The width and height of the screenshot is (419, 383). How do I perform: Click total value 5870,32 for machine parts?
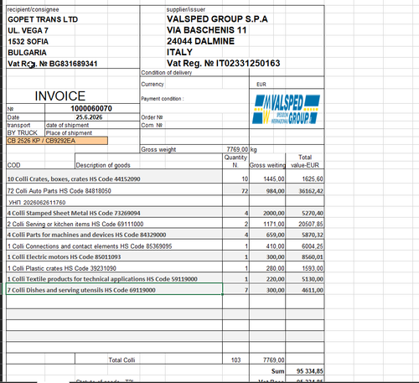click(x=312, y=235)
